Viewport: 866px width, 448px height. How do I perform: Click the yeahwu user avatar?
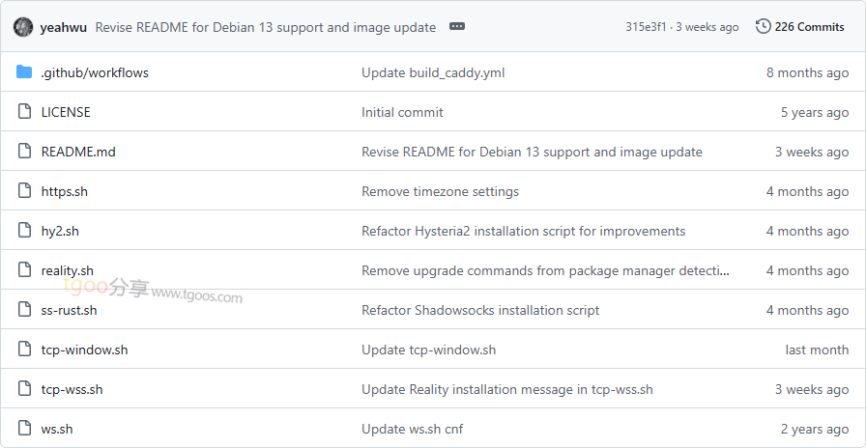click(23, 27)
